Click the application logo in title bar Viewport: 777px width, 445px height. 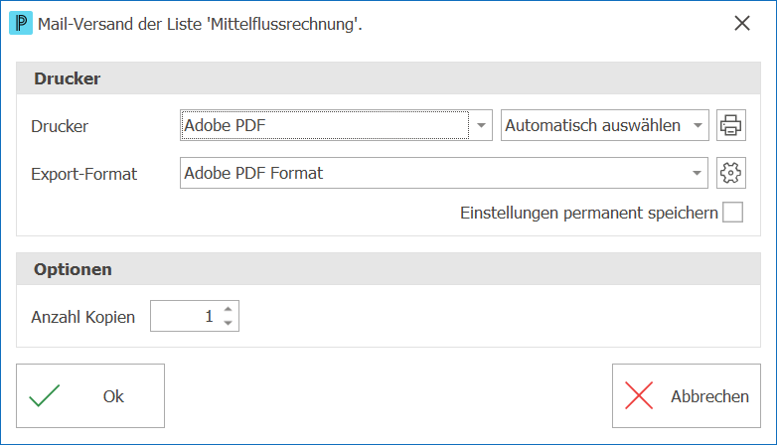point(21,23)
